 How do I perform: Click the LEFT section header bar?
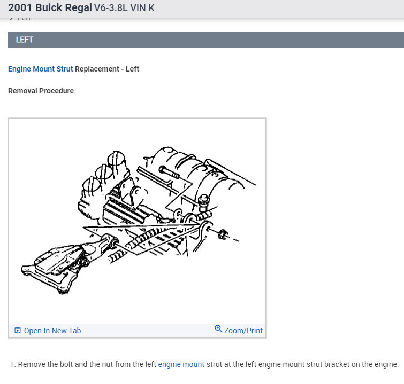(206, 40)
